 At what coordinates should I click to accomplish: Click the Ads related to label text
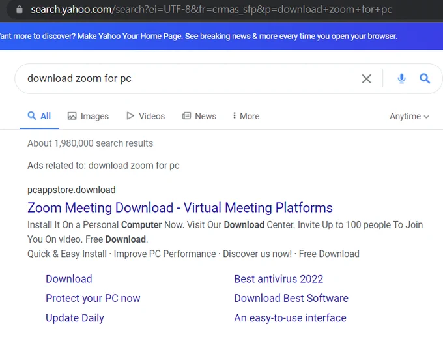[104, 166]
